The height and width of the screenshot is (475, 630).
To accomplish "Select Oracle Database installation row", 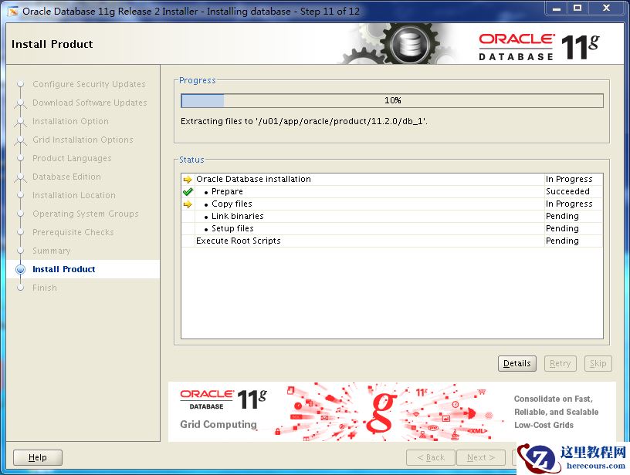I will click(391, 180).
